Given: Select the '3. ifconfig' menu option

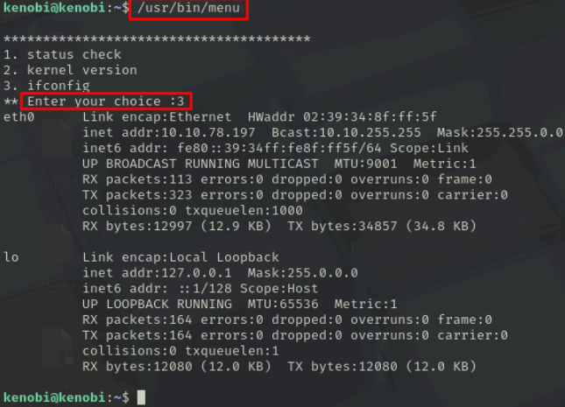Looking at the screenshot, I should (x=46, y=86).
